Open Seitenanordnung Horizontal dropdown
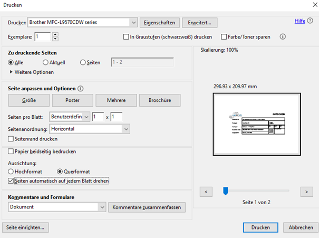This screenshot has width=319, height=238. (125, 129)
